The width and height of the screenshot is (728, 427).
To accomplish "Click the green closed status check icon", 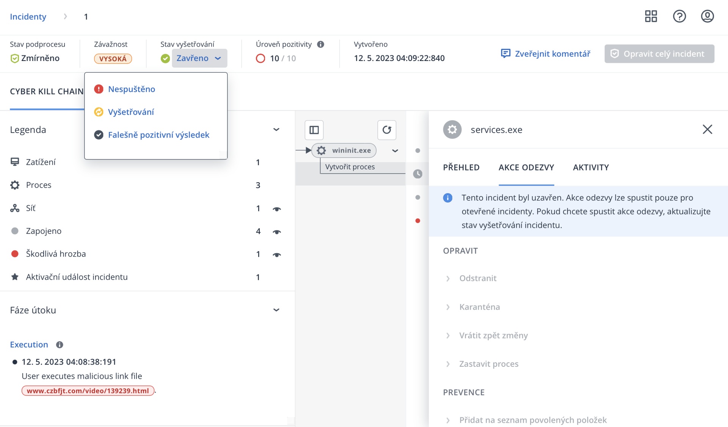I will coord(165,58).
